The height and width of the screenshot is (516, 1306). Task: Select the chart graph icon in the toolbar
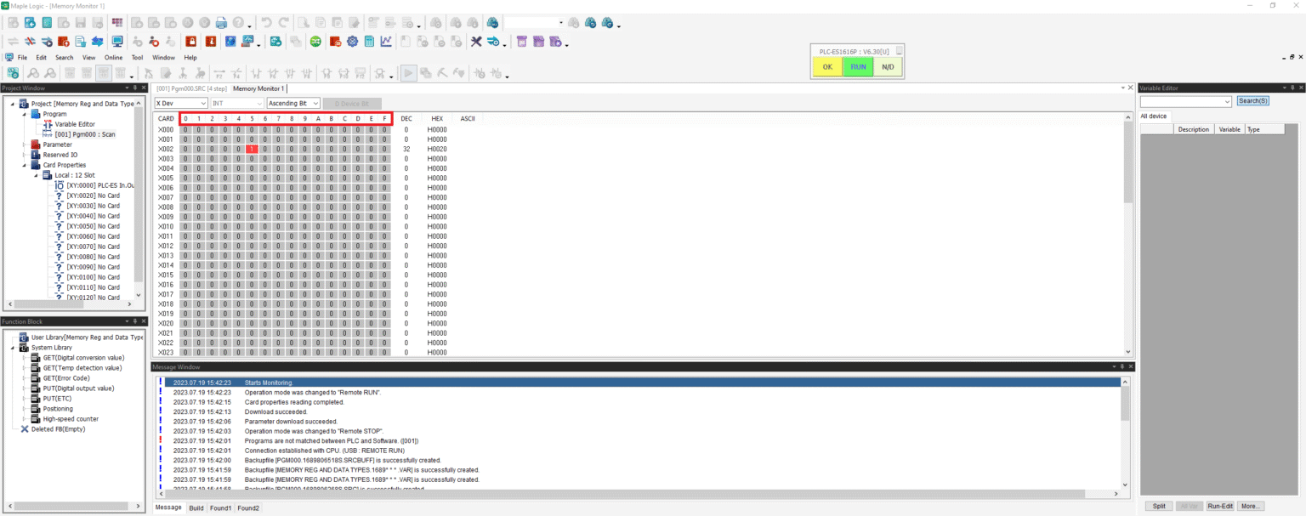click(385, 41)
